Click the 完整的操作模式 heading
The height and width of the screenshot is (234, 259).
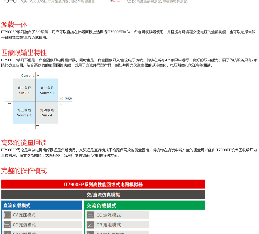click(x=24, y=171)
